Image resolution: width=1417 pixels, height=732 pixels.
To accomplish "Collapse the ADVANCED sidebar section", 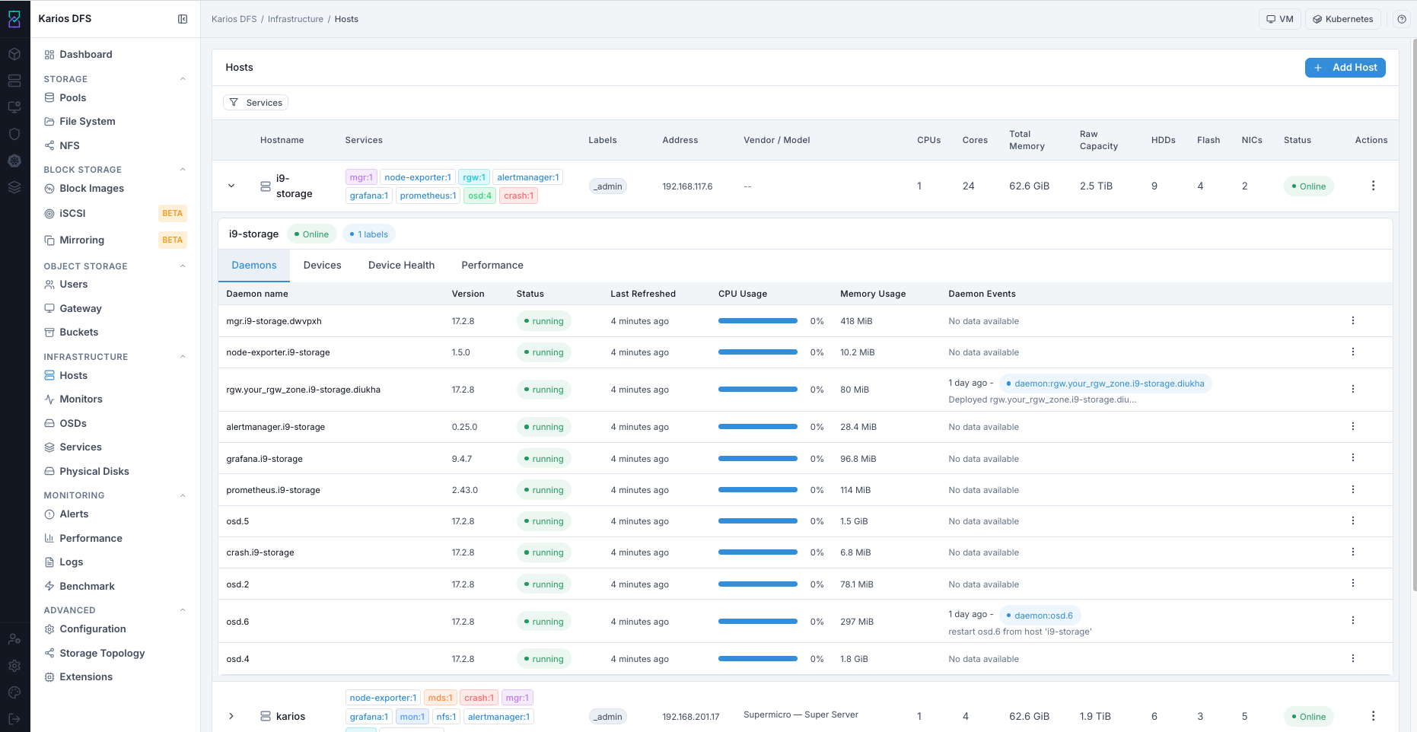I will coord(183,610).
